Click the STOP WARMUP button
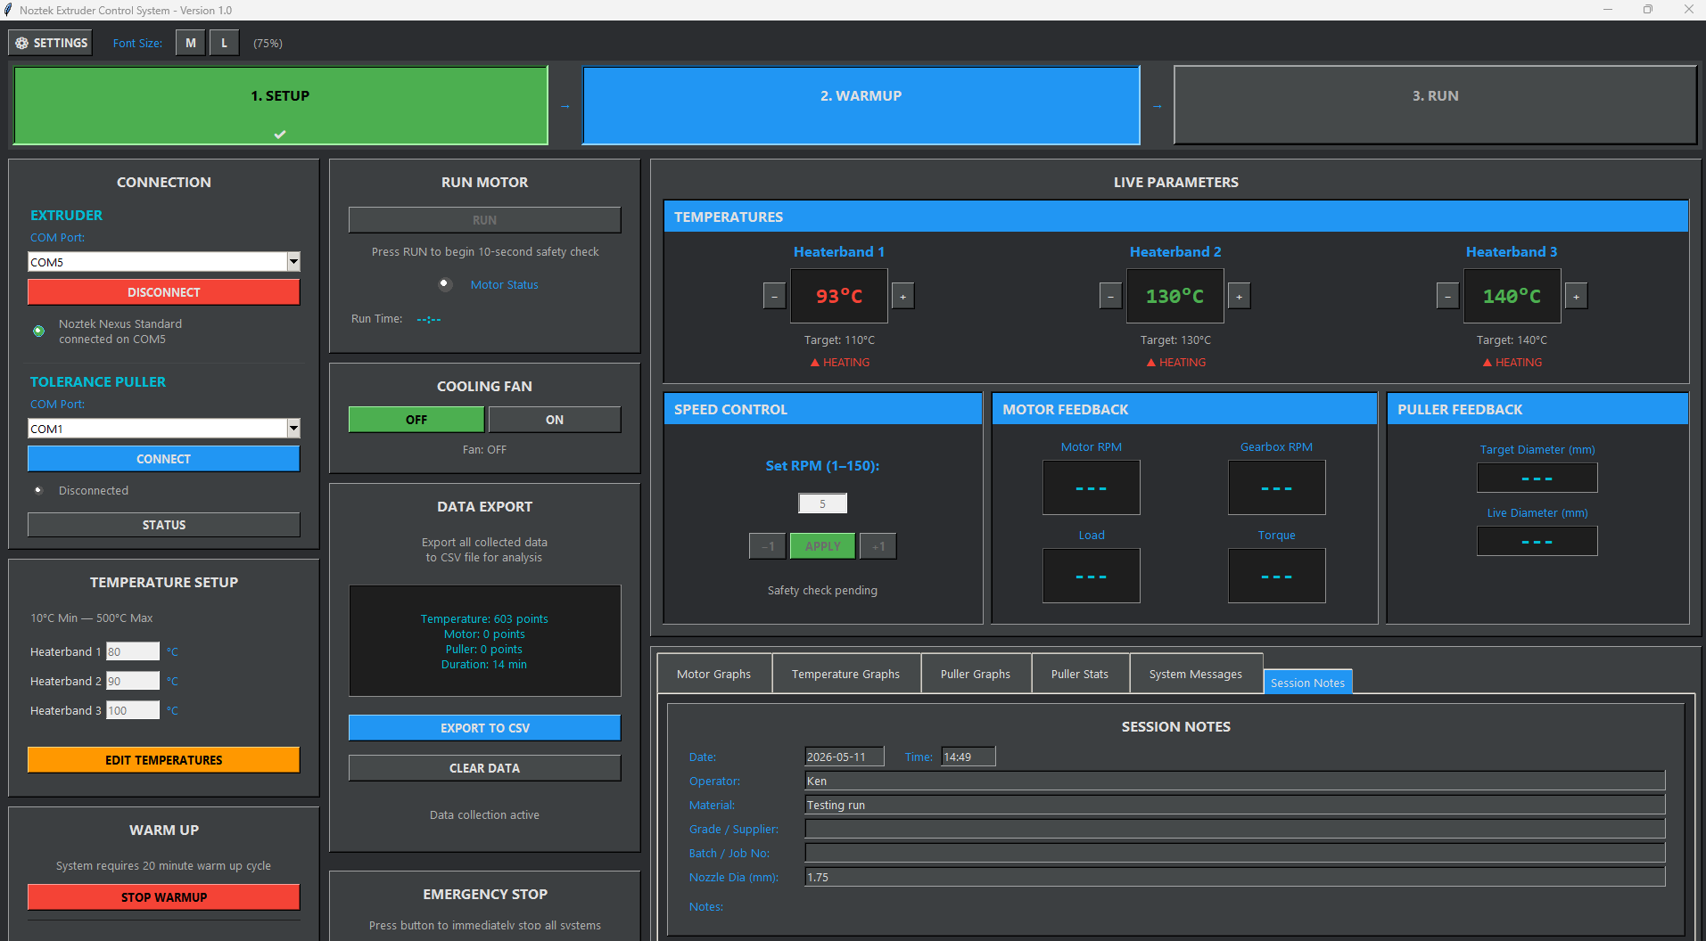 (x=164, y=897)
